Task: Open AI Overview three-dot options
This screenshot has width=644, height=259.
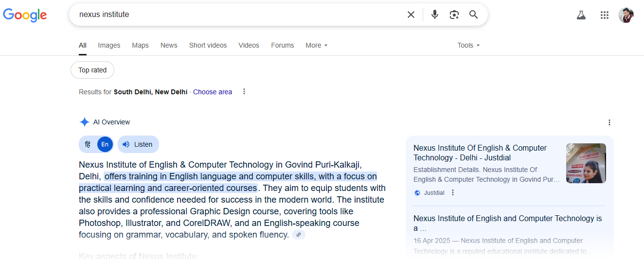Action: pyautogui.click(x=609, y=122)
